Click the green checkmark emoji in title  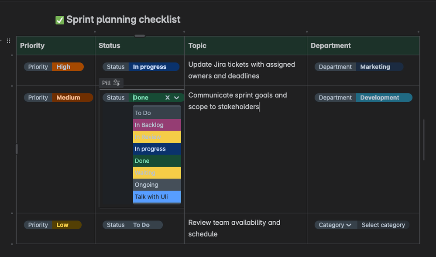pyautogui.click(x=60, y=20)
